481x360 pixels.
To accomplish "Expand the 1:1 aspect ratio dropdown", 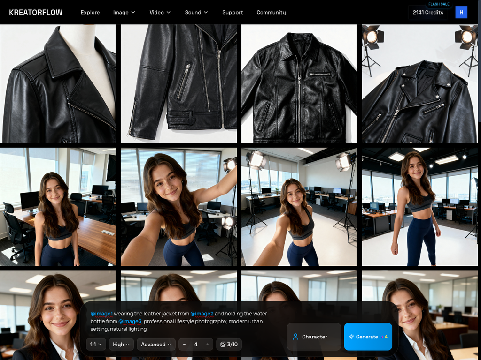I will tap(96, 345).
